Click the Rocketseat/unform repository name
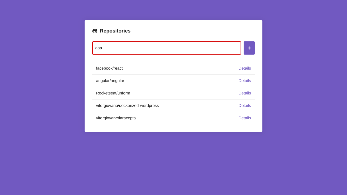 113,93
